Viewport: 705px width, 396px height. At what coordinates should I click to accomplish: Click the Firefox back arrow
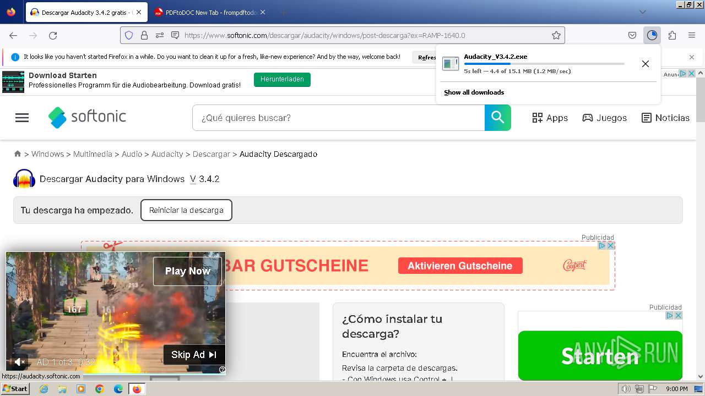point(13,35)
